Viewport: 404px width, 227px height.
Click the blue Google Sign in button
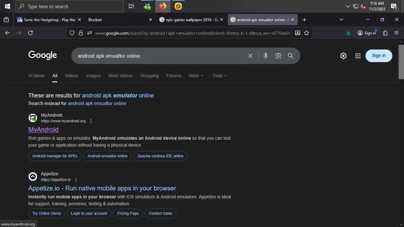tap(379, 56)
